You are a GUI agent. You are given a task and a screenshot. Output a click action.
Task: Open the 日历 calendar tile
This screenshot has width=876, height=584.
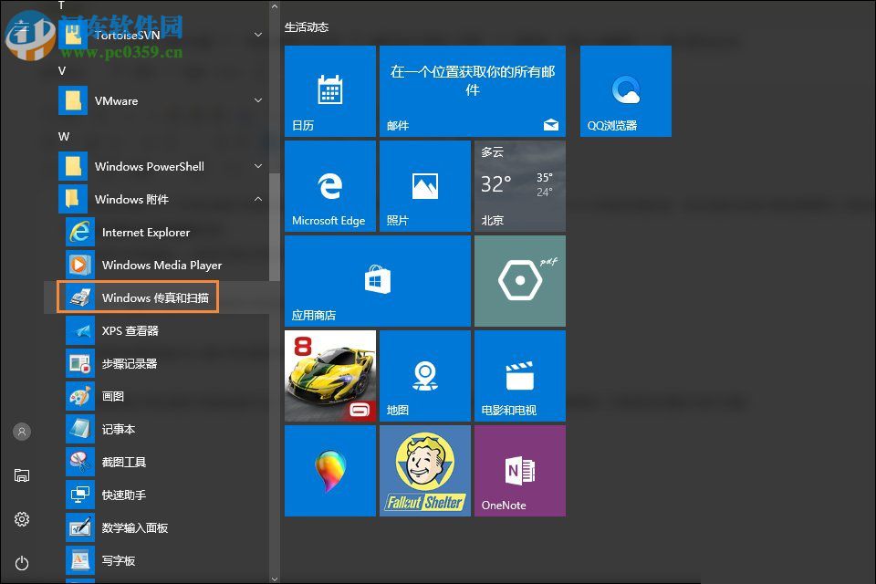pyautogui.click(x=329, y=91)
